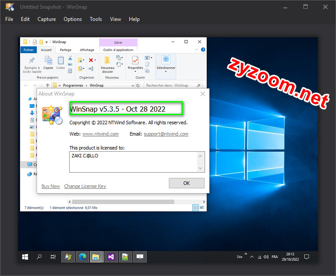This screenshot has width=336, height=276.
Task: Open the Easy access dropdown
Action: 119,64
